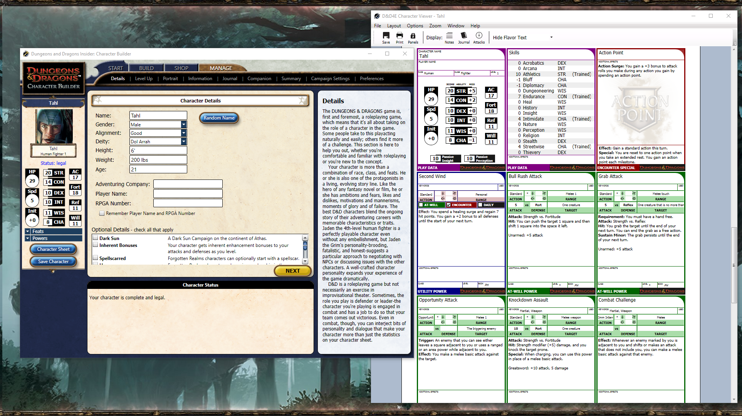Show Journal display icon
This screenshot has width=742, height=416.
tap(463, 36)
